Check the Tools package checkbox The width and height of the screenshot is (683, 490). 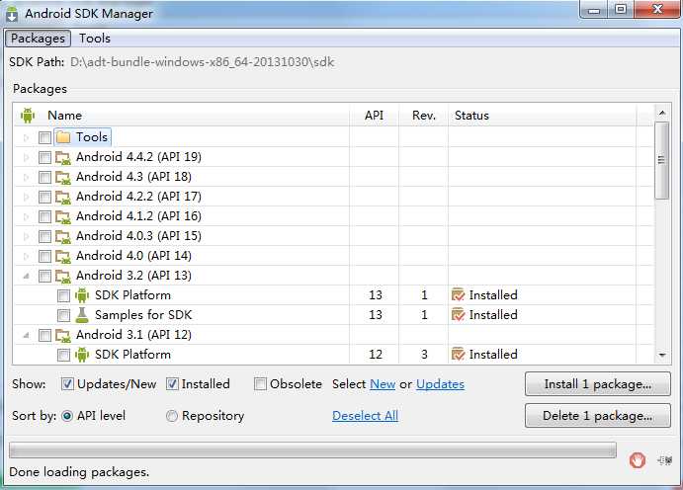(44, 138)
